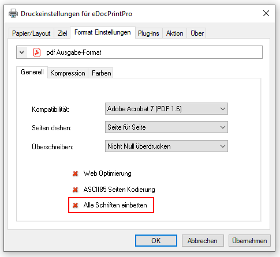Screen dimensions: 280x257
Task: Switch to the Kompression sub-tab
Action: 68,73
